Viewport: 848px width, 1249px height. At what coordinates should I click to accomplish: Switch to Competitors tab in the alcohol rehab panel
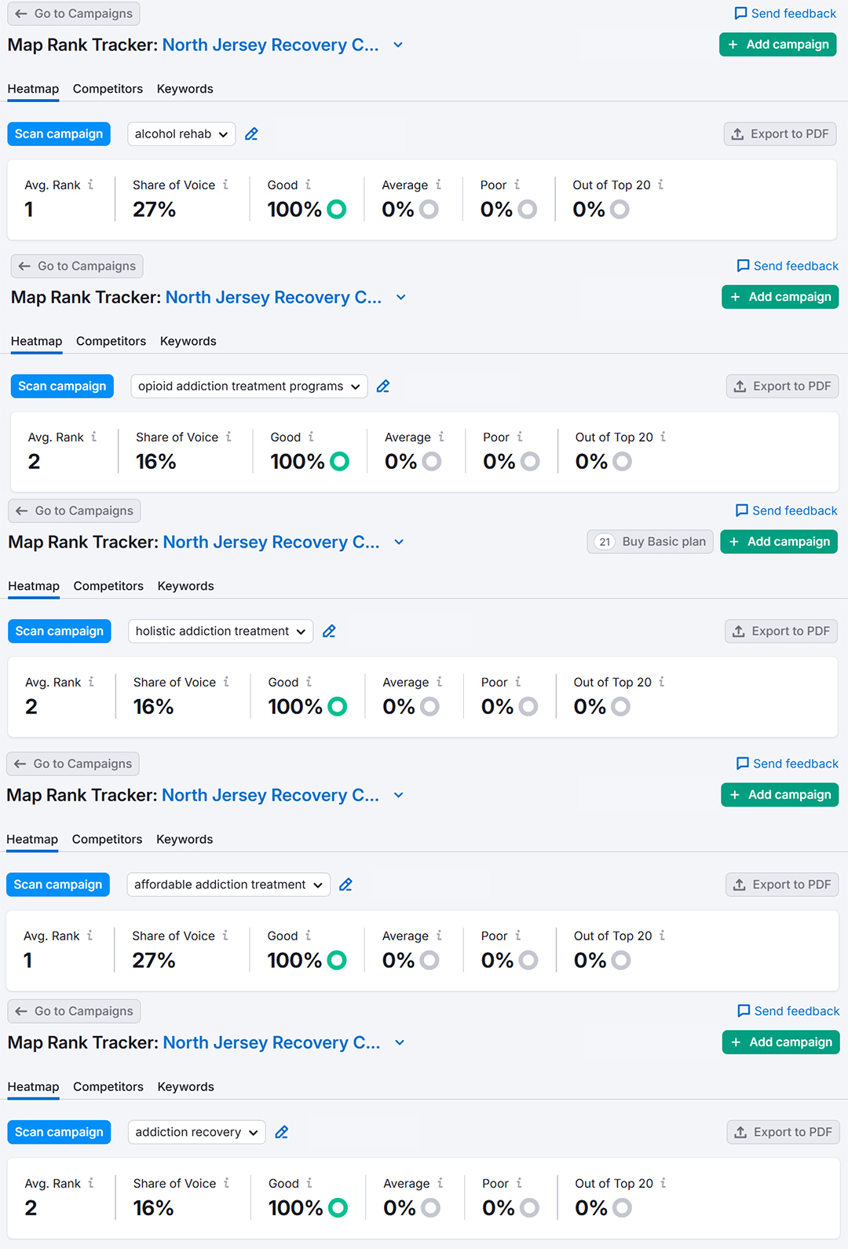108,89
